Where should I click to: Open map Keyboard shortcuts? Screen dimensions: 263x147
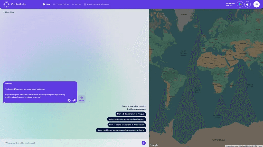click(x=232, y=146)
